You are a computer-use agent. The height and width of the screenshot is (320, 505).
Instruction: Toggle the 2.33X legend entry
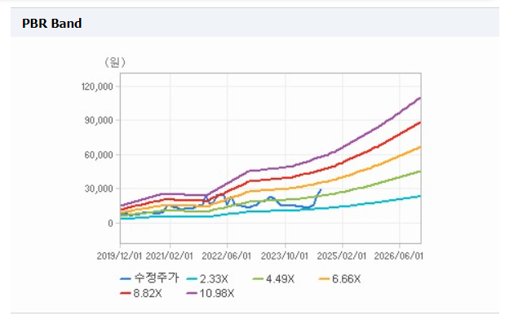[207, 278]
